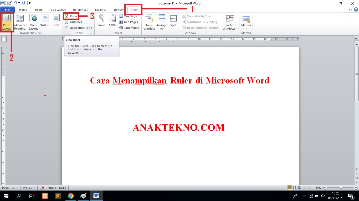Open the File tab
Viewport: 359px width, 201px height.
(7, 10)
